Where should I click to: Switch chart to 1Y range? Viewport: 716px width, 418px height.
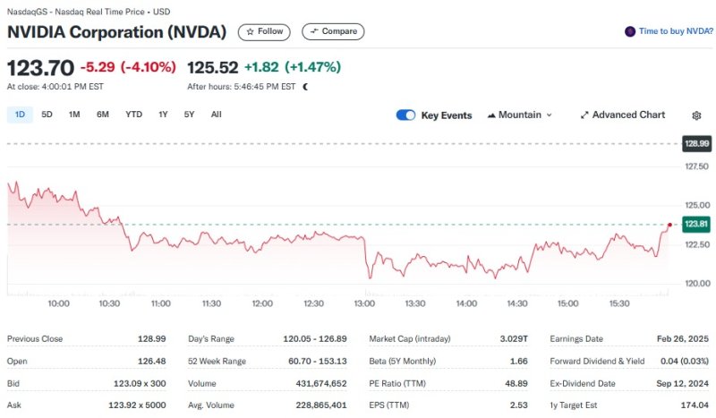click(x=163, y=115)
